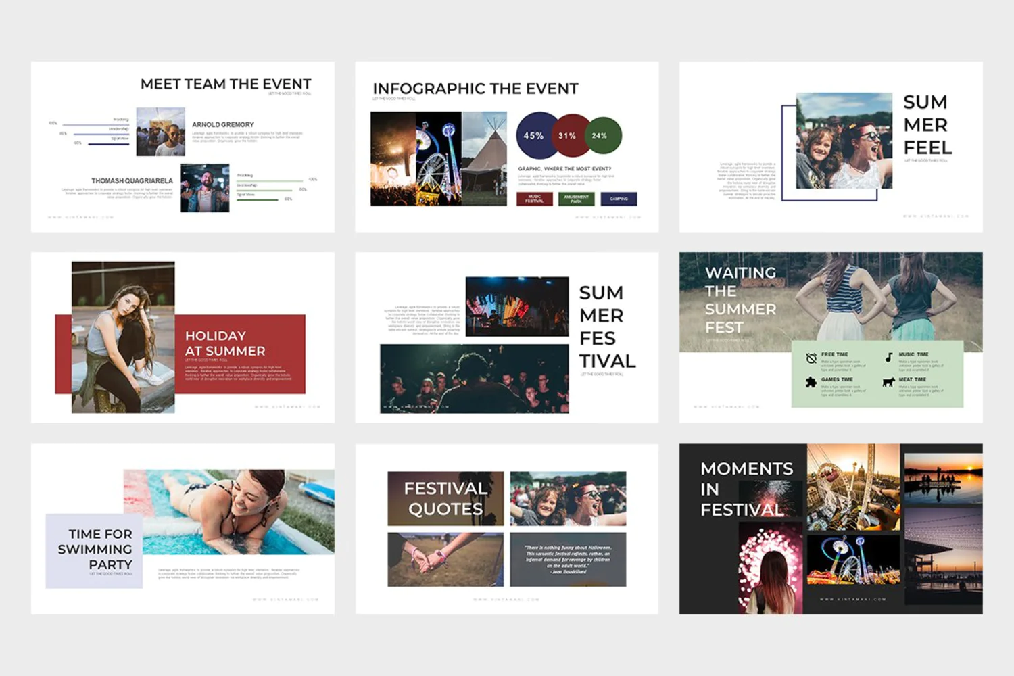Click the puzzle piece Games Time icon

click(811, 382)
